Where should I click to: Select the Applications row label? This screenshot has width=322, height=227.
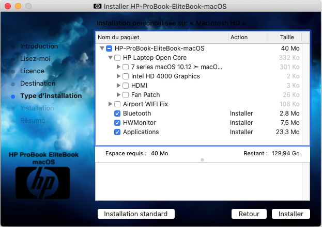pyautogui.click(x=141, y=132)
